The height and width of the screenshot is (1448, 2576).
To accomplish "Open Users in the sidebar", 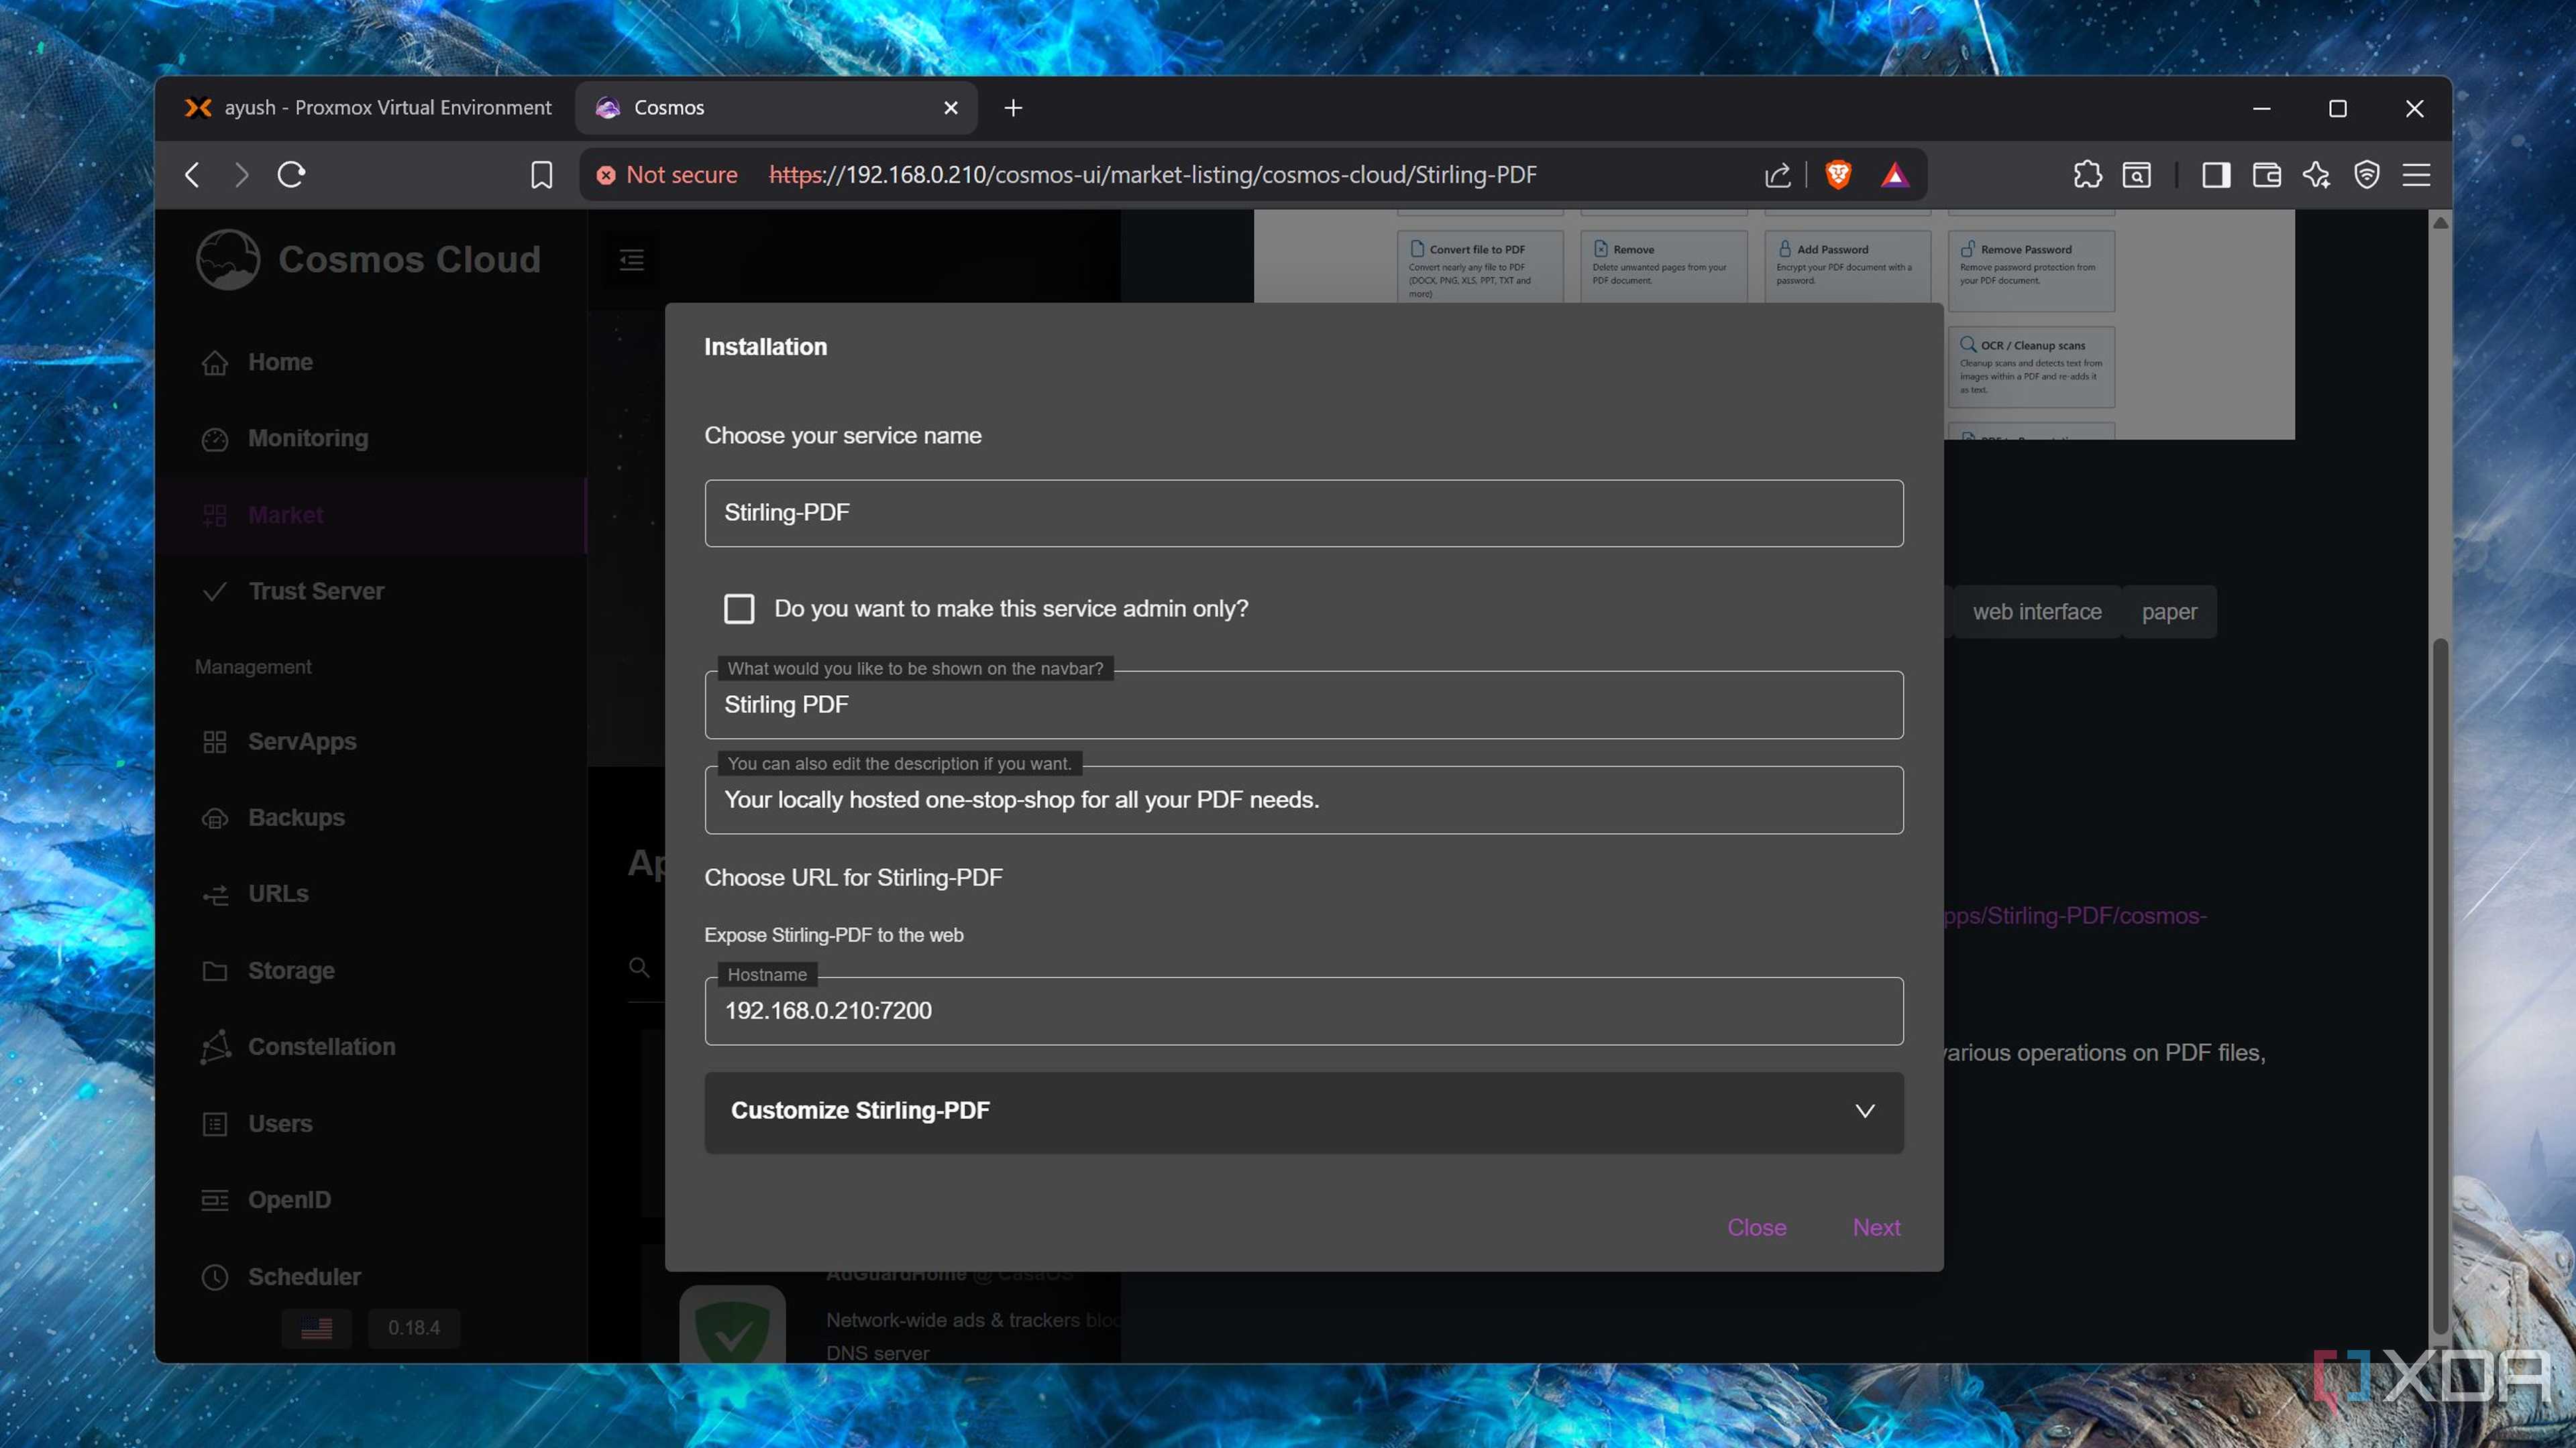I will pos(370,1124).
